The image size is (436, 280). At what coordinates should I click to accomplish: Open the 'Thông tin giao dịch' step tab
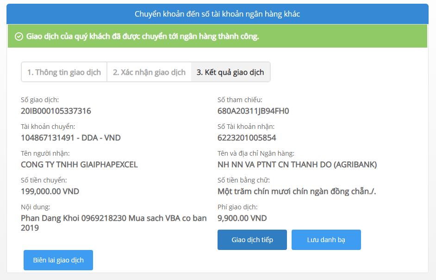pyautogui.click(x=64, y=72)
